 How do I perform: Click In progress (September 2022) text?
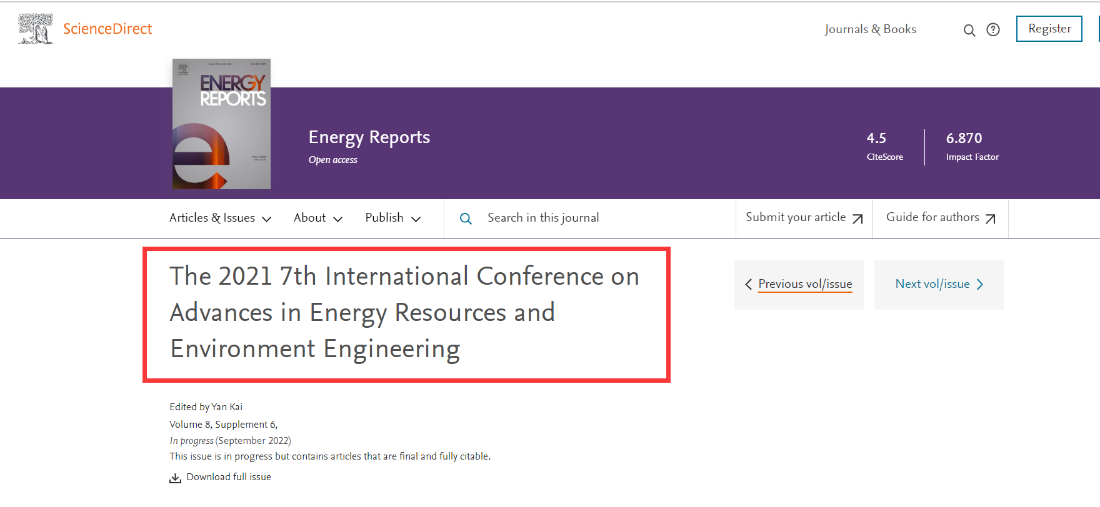point(230,441)
